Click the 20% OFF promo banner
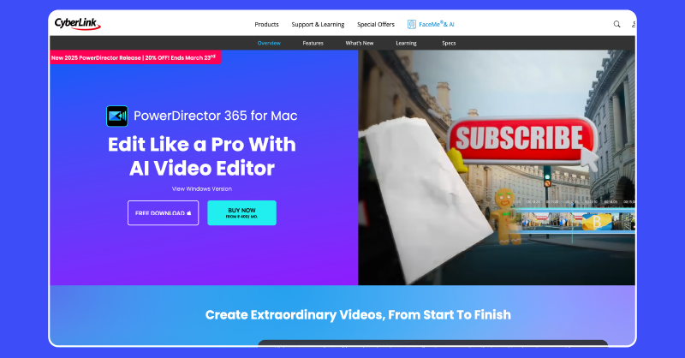The height and width of the screenshot is (358, 685). (134, 57)
